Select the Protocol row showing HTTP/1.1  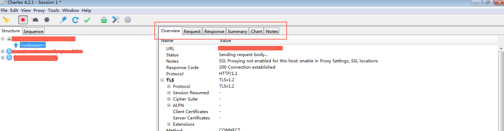click(175, 74)
